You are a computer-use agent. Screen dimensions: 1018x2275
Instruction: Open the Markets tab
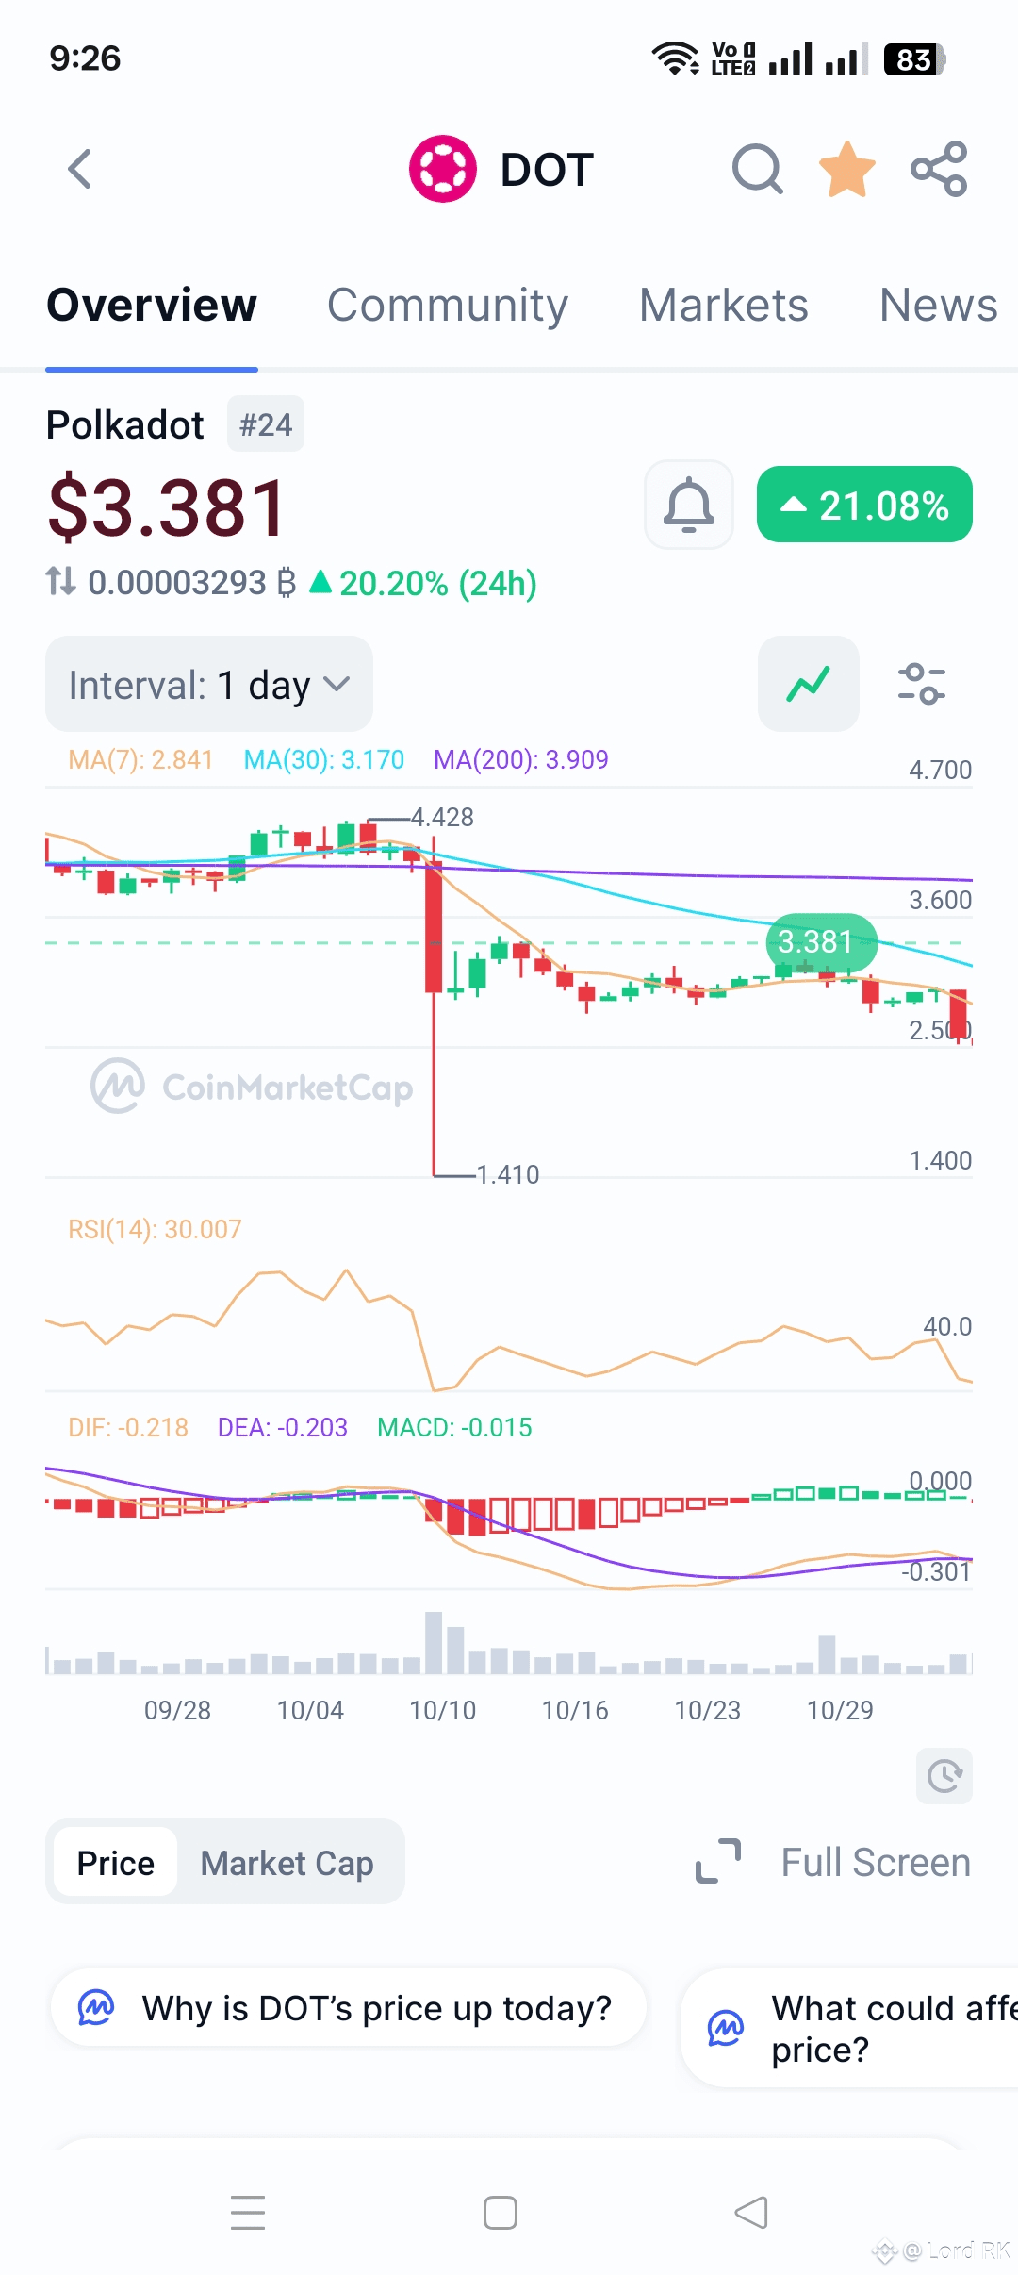723,306
